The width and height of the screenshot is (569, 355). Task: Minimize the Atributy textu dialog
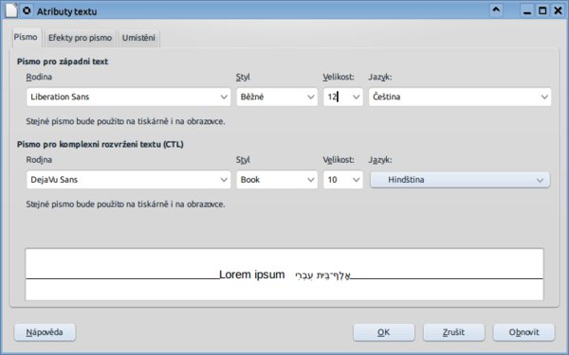527,10
